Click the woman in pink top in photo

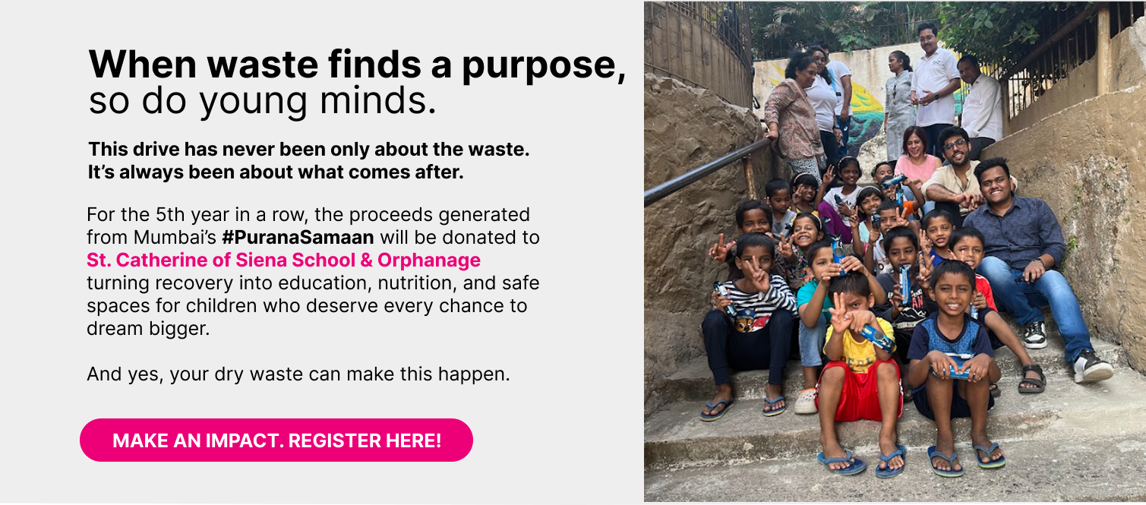coord(917,158)
